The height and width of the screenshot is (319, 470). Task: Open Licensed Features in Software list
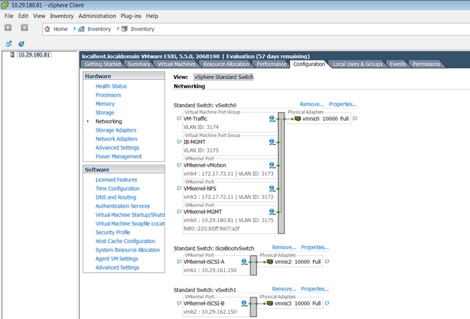(x=116, y=180)
